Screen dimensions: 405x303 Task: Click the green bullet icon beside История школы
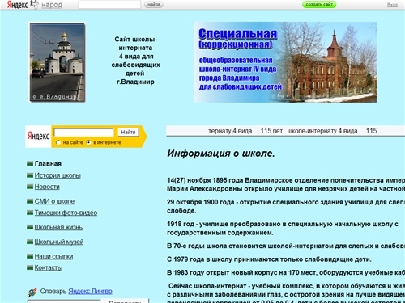tap(30, 175)
